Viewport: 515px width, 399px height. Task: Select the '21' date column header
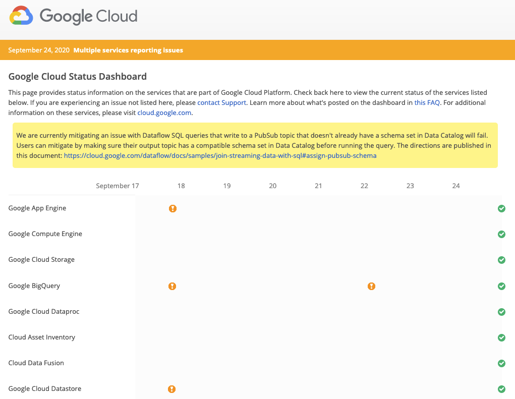pyautogui.click(x=318, y=186)
